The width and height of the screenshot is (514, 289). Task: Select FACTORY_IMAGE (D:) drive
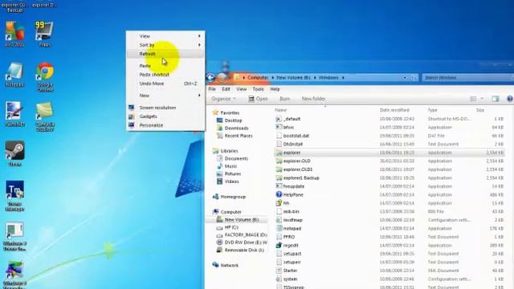tap(246, 235)
